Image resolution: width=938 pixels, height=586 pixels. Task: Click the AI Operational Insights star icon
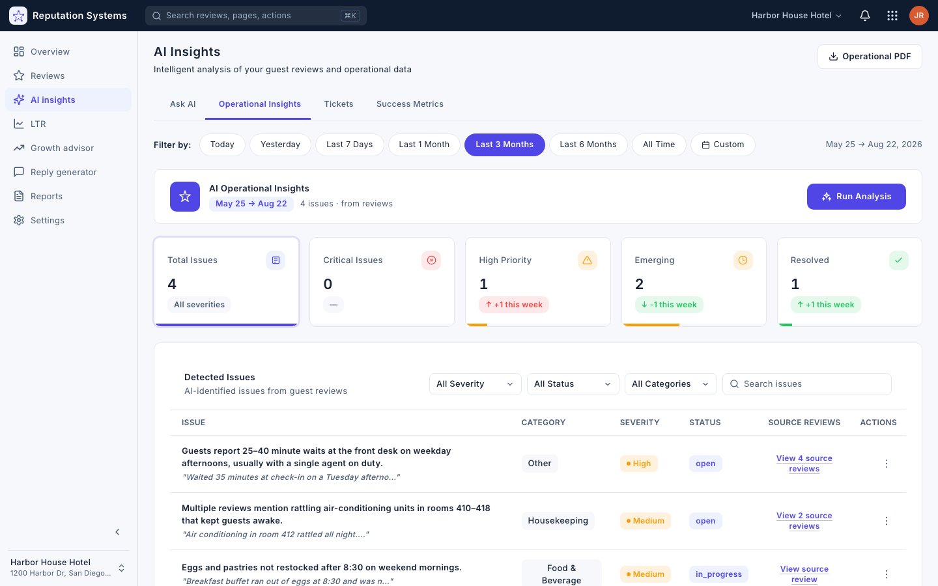[185, 197]
